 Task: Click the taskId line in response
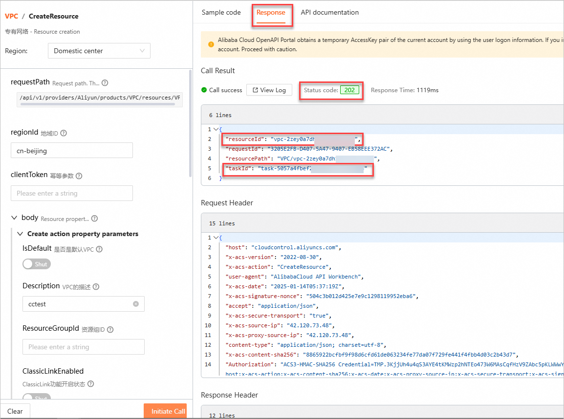(296, 168)
